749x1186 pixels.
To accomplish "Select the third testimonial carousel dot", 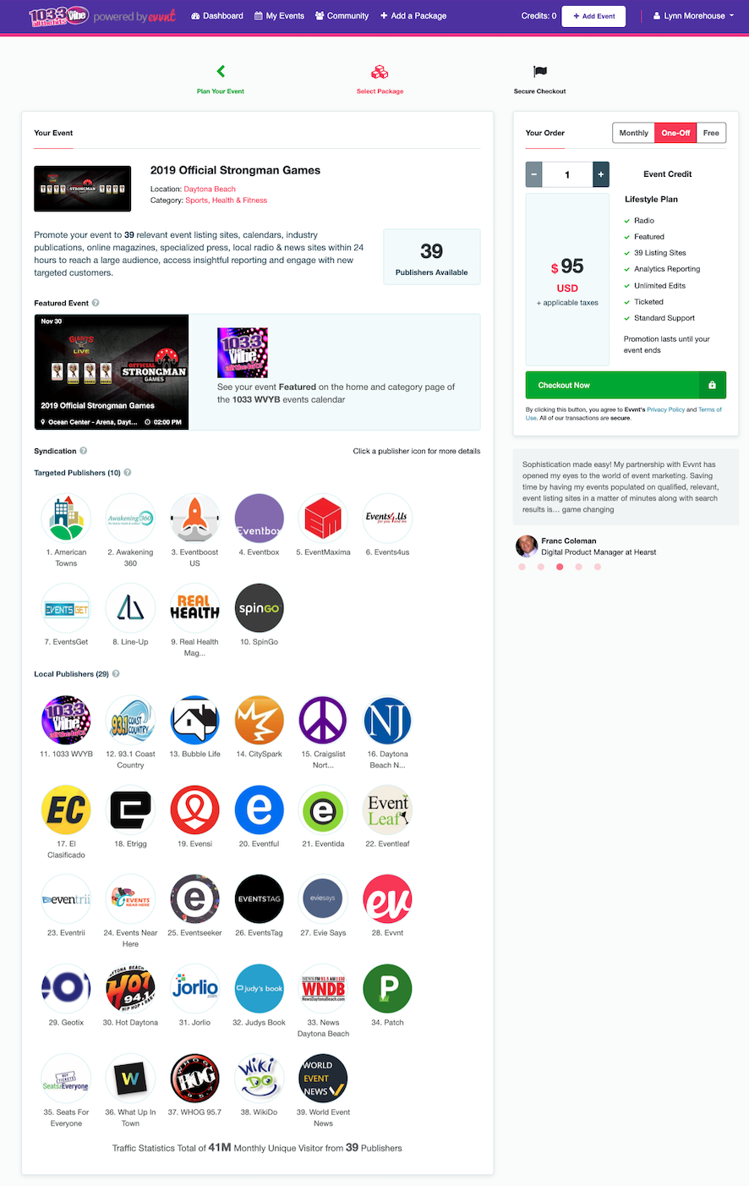I will [x=560, y=567].
